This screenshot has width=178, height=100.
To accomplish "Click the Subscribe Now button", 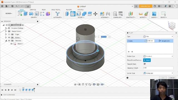I will click(x=145, y=6).
